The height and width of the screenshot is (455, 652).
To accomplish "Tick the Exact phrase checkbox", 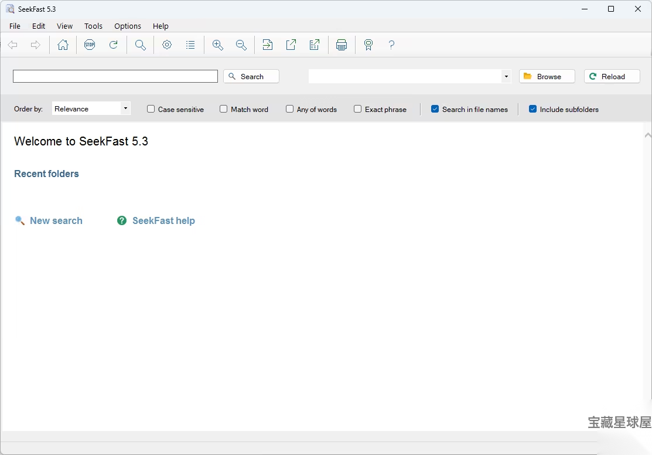I will click(357, 108).
